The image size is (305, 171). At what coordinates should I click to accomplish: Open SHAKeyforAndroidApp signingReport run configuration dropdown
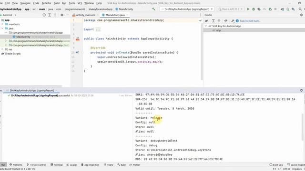pyautogui.click(x=187, y=9)
